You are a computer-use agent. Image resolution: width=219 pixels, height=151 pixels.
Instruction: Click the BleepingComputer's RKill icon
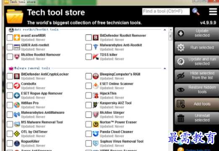96,76
